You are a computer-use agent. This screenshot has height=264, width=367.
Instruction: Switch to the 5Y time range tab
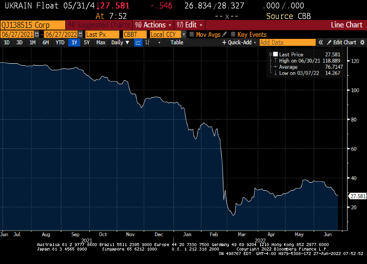87,42
